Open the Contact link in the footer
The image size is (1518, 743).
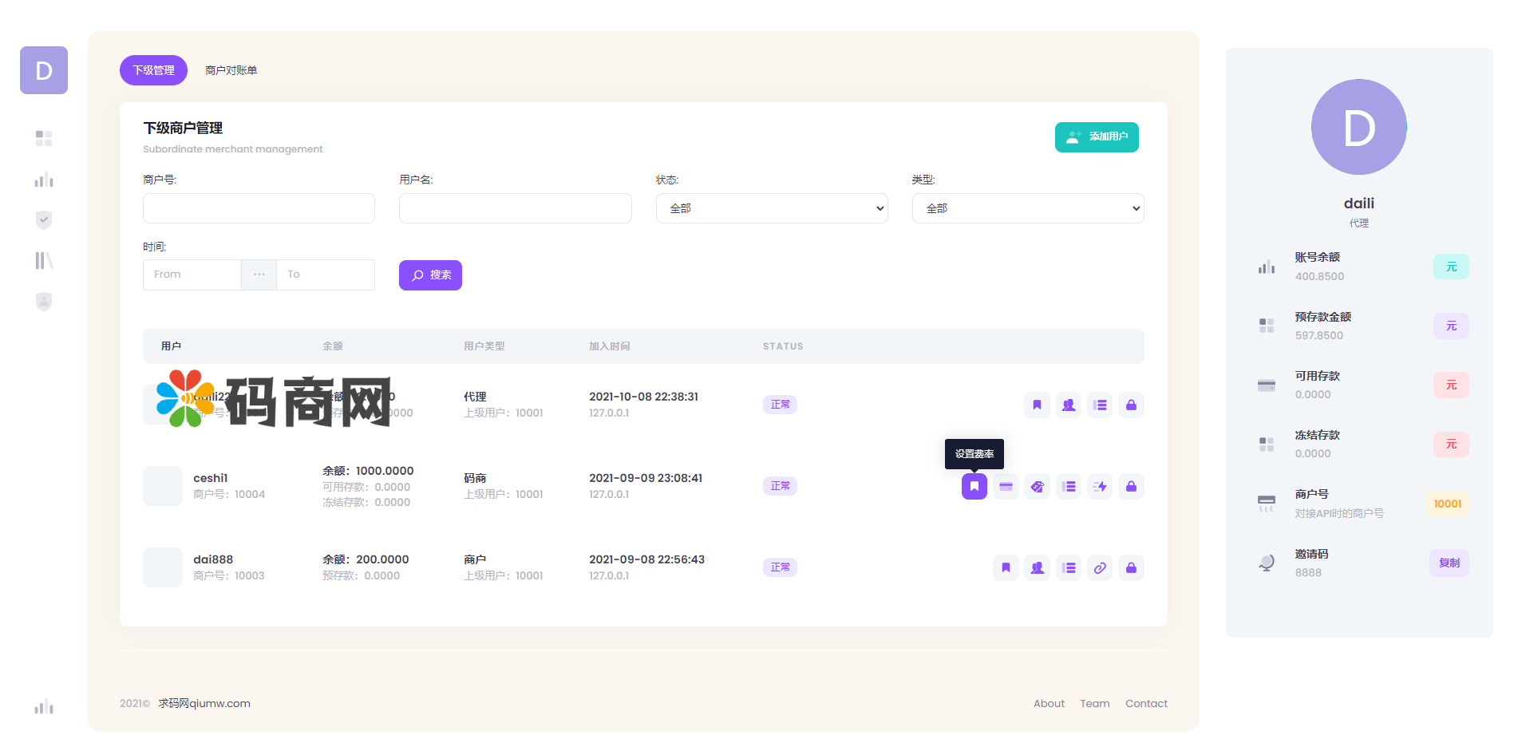click(x=1145, y=703)
